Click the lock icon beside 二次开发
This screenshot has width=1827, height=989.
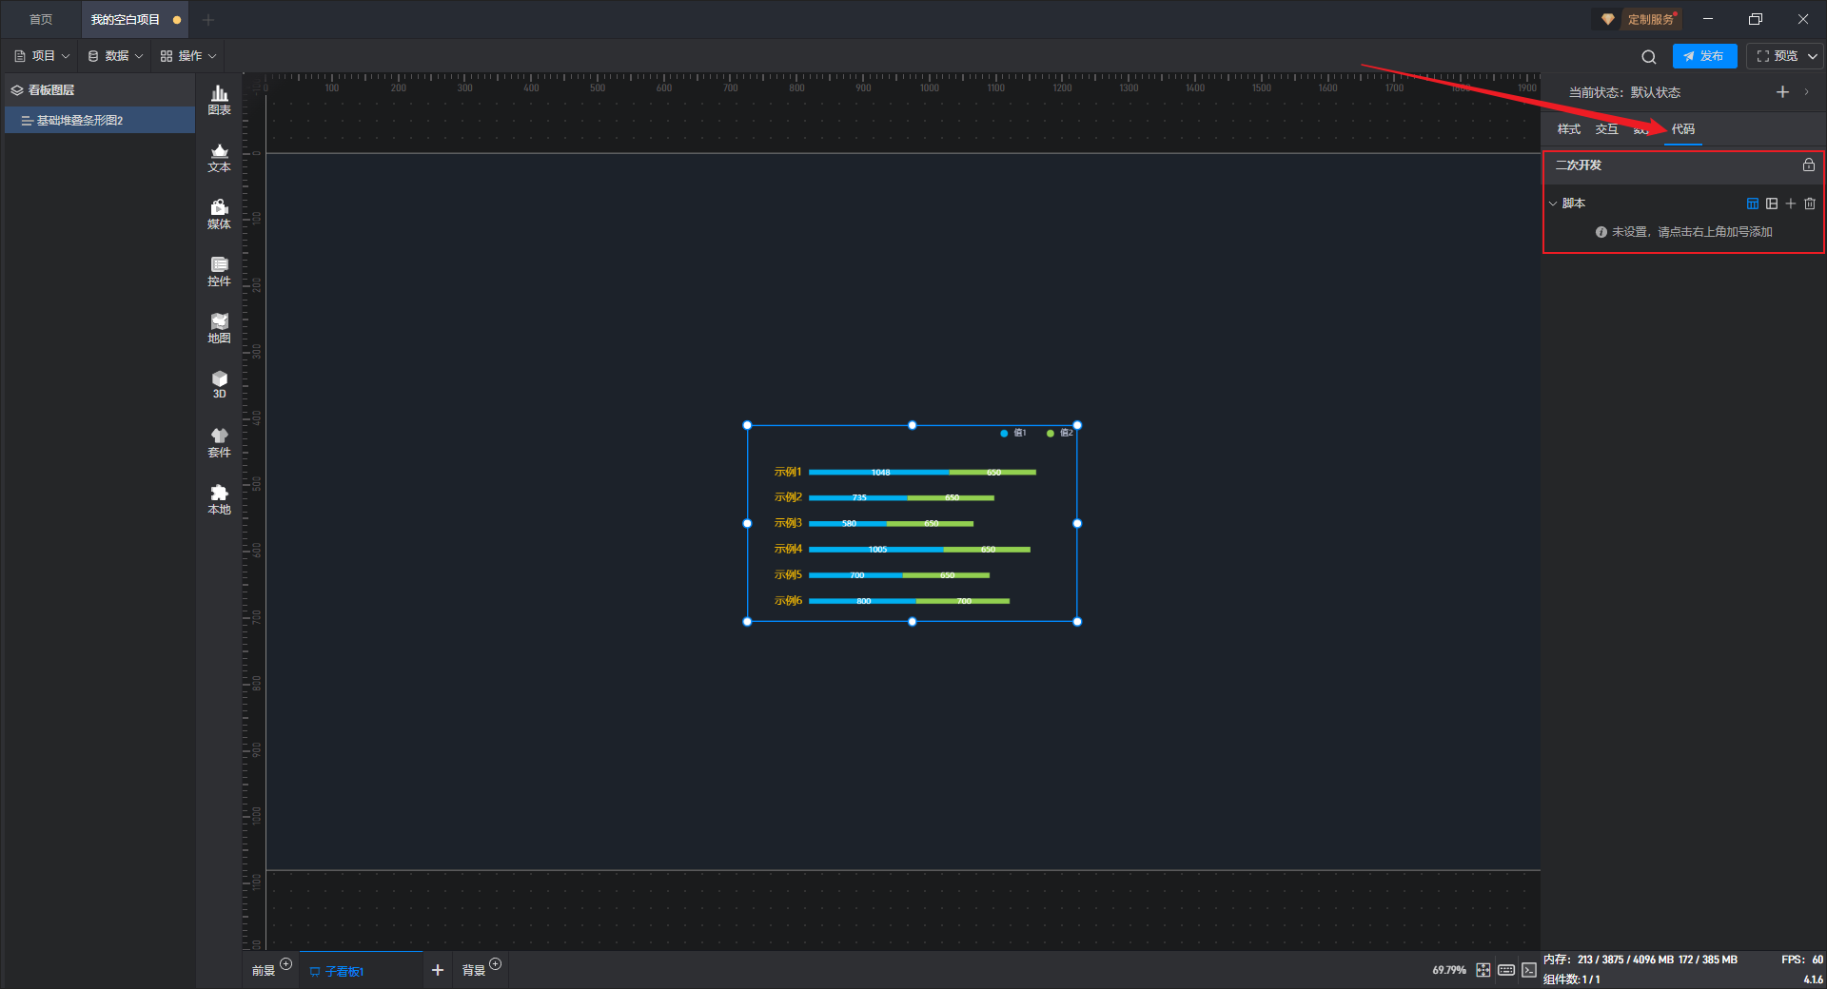1809,165
